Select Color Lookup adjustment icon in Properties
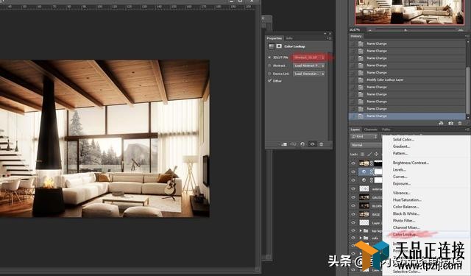The height and width of the screenshot is (276, 471). click(272, 46)
